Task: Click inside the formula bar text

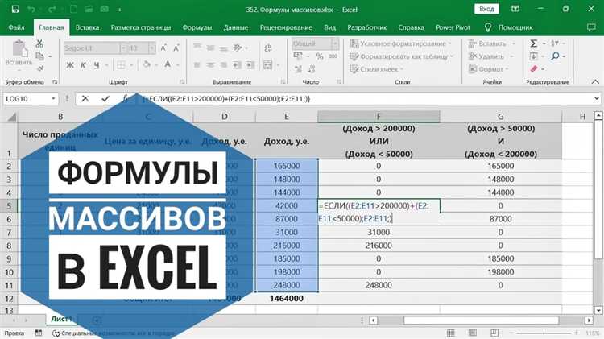Action: pyautogui.click(x=226, y=99)
